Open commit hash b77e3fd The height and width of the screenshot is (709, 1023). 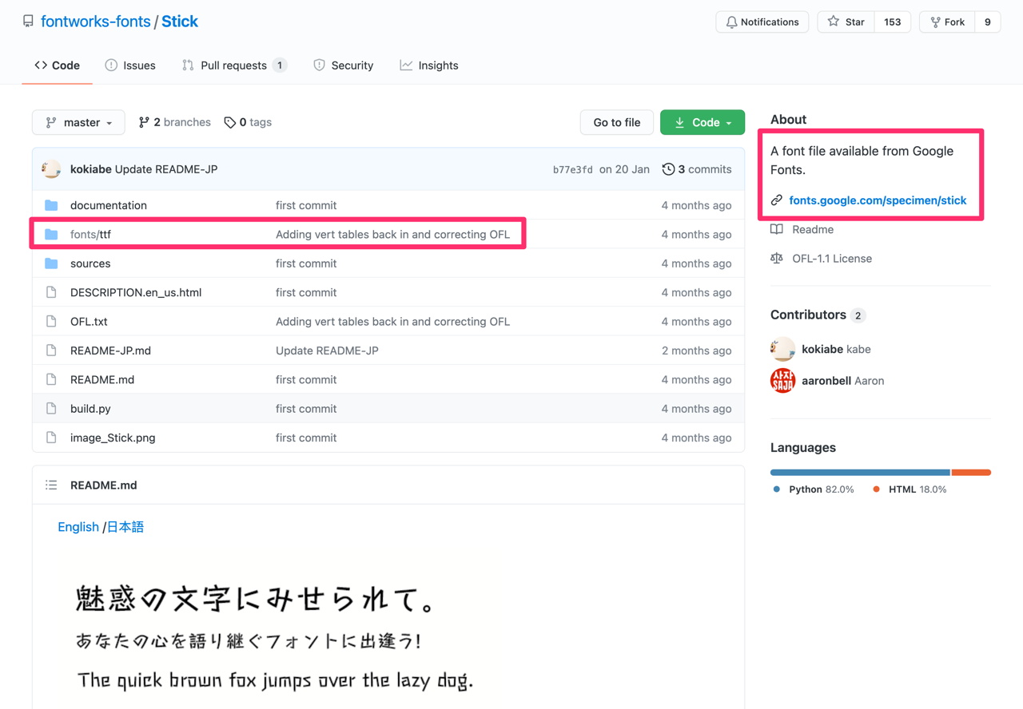(x=573, y=169)
